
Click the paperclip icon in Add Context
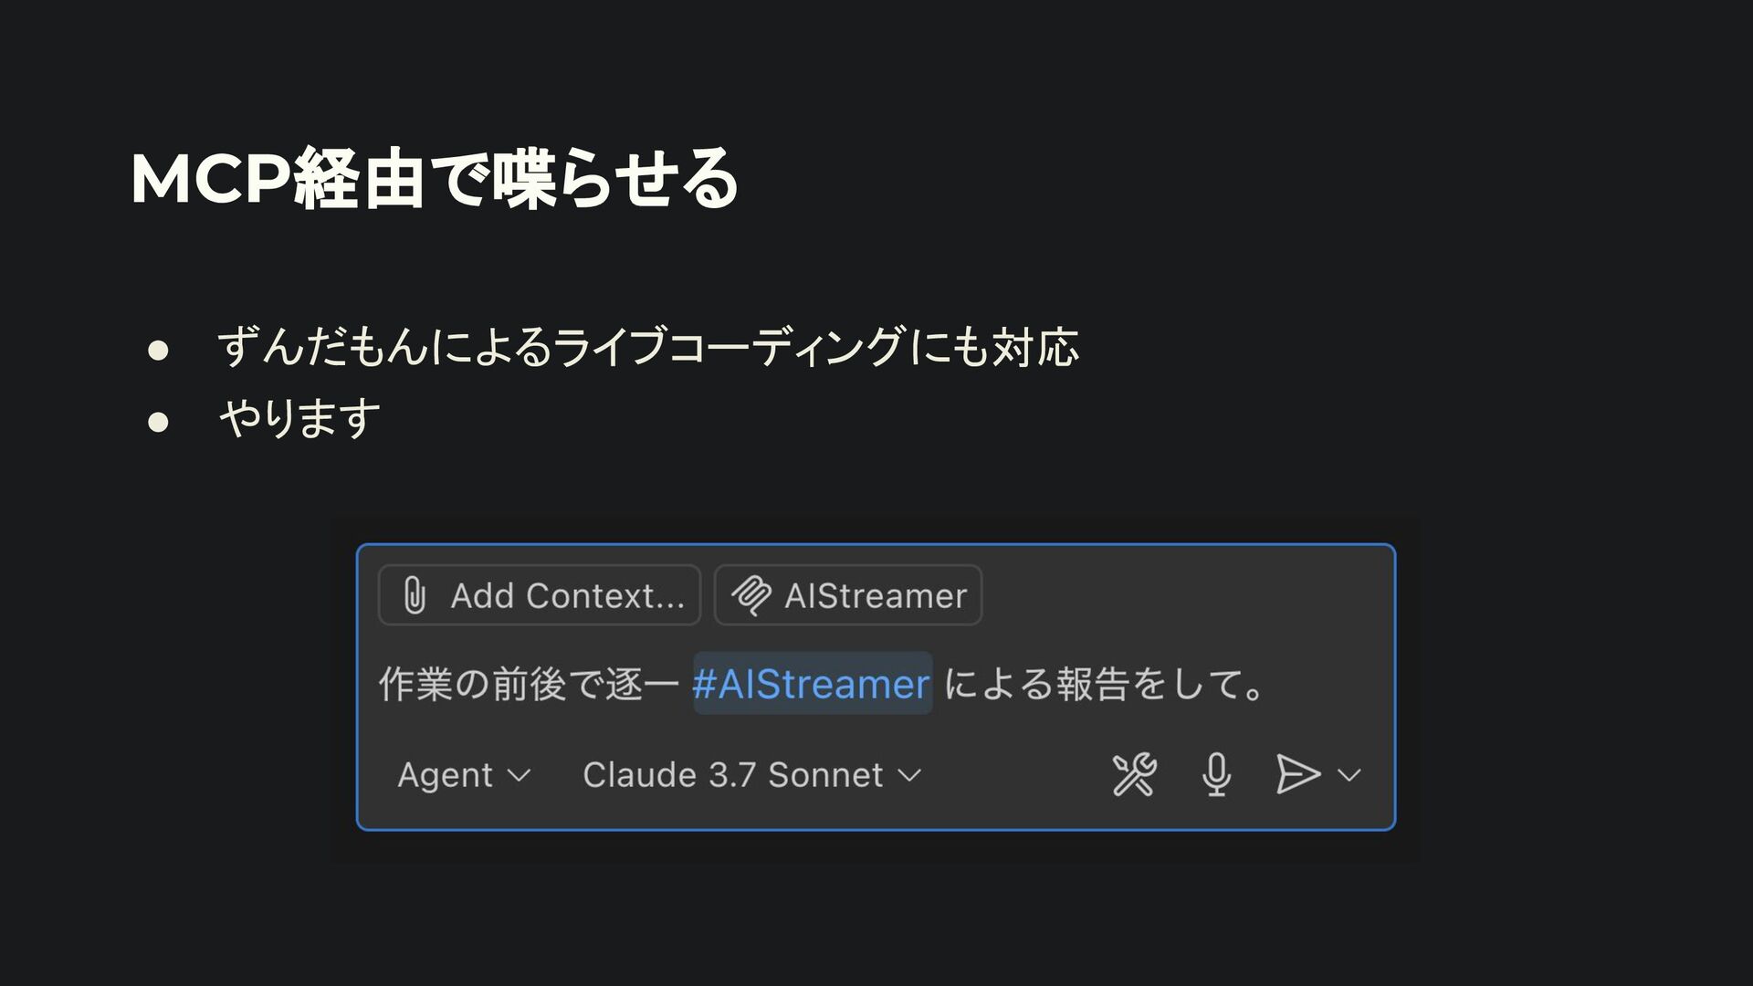pos(414,595)
